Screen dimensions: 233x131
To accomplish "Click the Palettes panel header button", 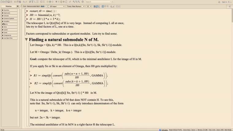I will 9,6.
